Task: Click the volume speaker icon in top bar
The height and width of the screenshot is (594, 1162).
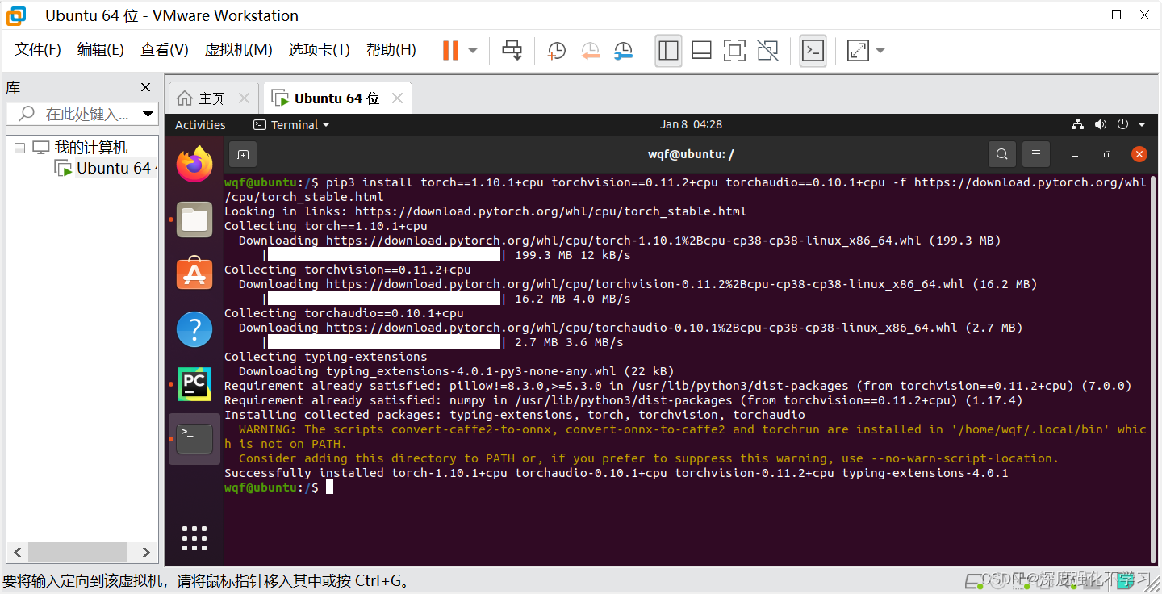Action: [1100, 124]
